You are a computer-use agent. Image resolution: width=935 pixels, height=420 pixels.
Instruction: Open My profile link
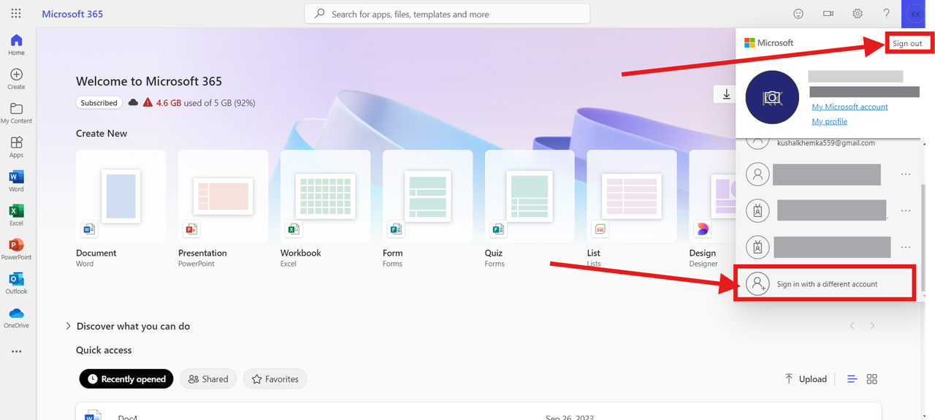click(830, 121)
